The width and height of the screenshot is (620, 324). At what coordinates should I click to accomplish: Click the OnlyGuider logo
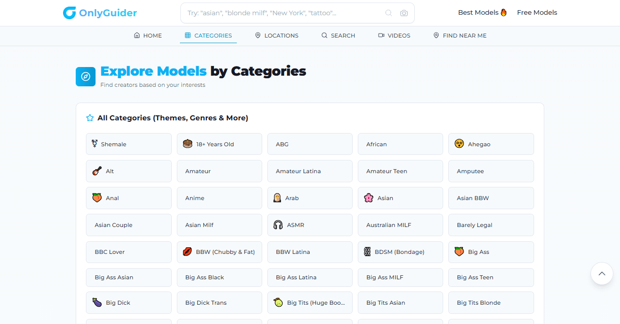pos(100,13)
